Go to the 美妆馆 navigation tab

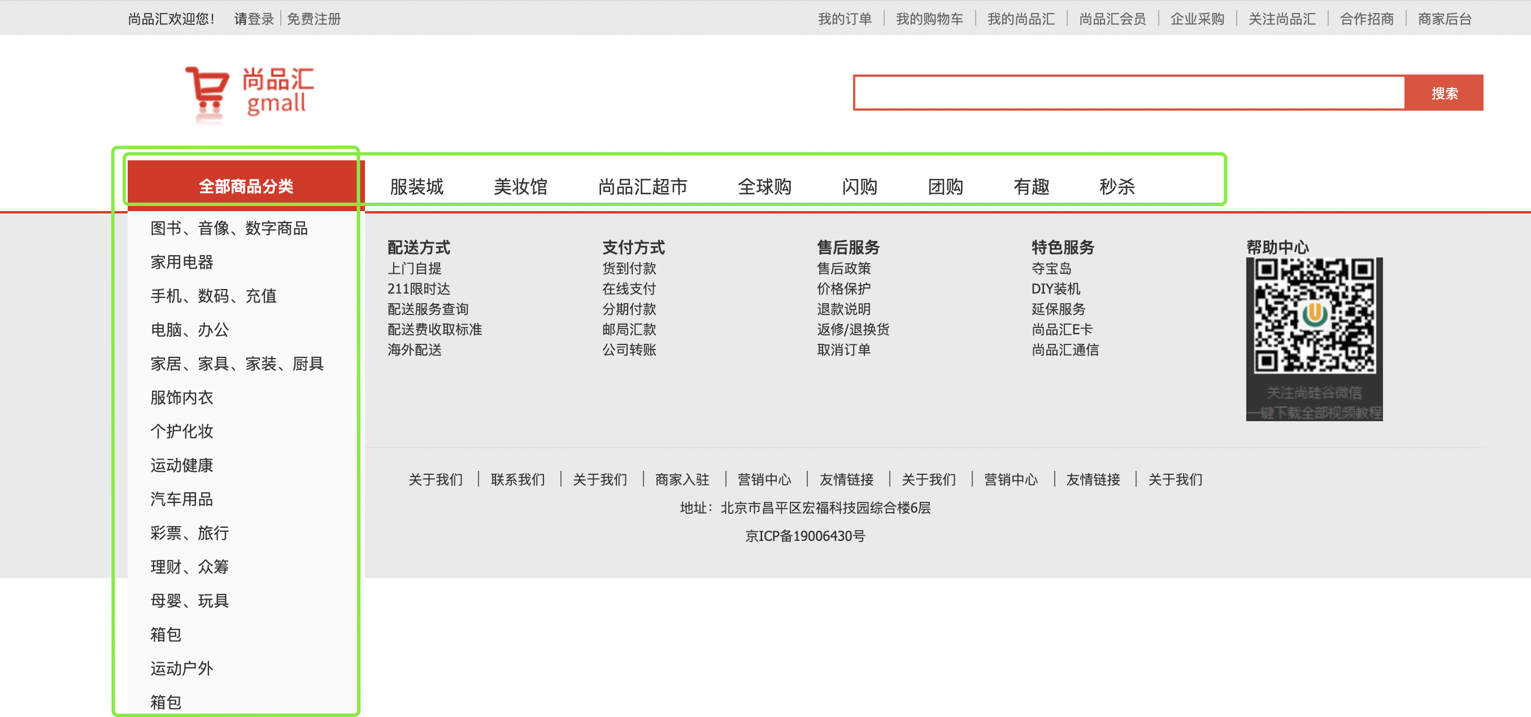[521, 186]
